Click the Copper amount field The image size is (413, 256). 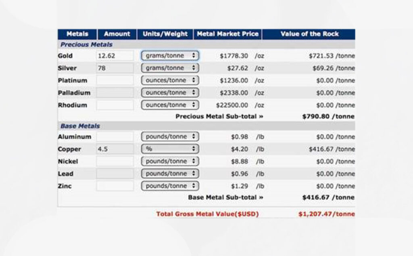click(115, 149)
